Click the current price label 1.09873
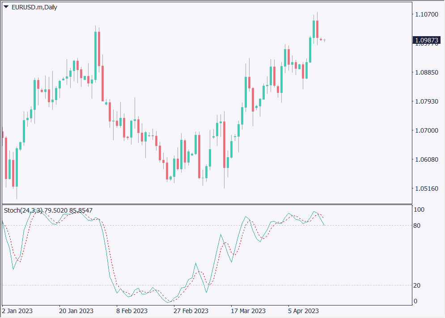Screen dimensions: 445x318 tap(426, 41)
